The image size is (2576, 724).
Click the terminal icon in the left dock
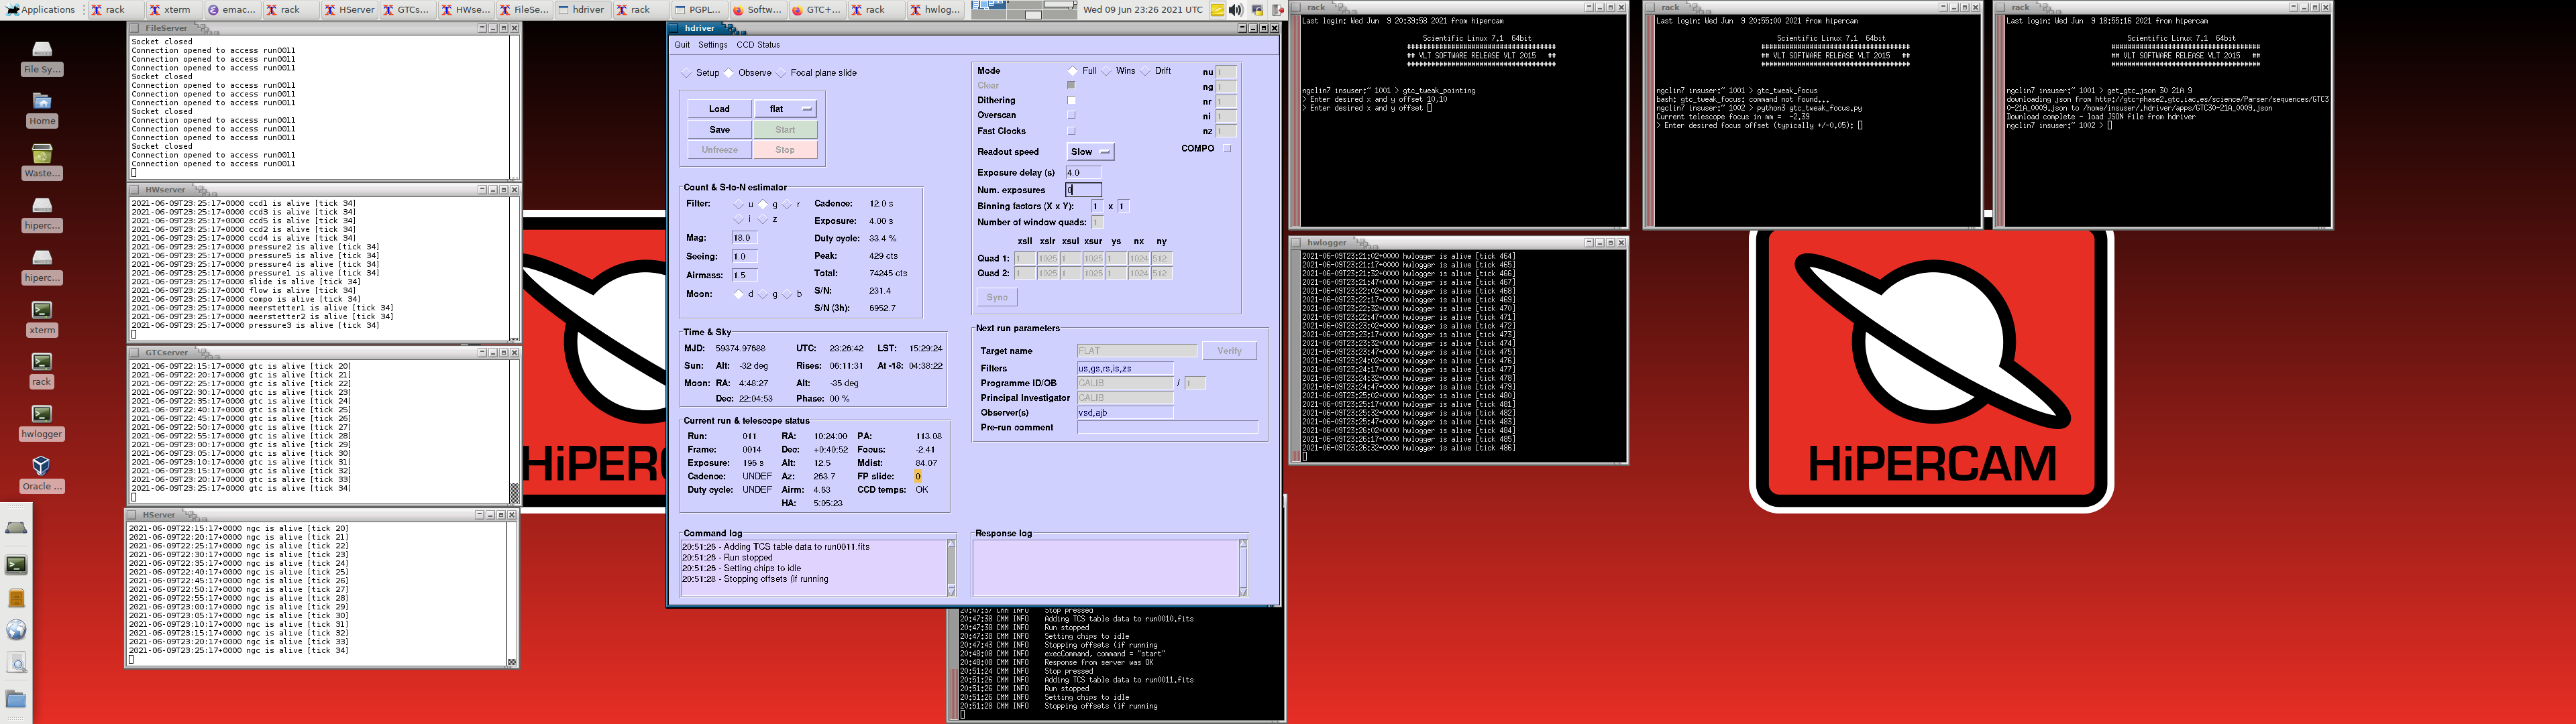[16, 564]
